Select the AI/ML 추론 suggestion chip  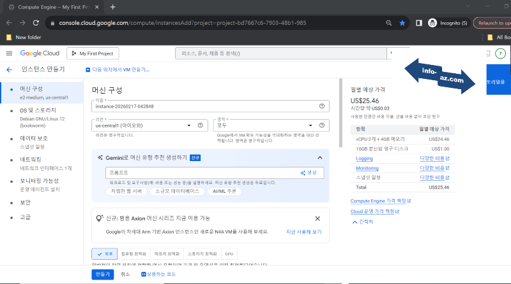224,191
